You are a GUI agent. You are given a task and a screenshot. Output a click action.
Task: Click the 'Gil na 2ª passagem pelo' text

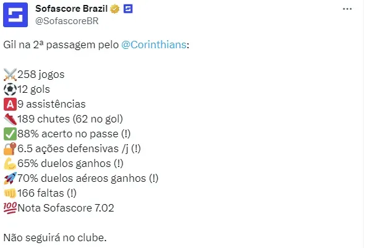click(x=61, y=45)
